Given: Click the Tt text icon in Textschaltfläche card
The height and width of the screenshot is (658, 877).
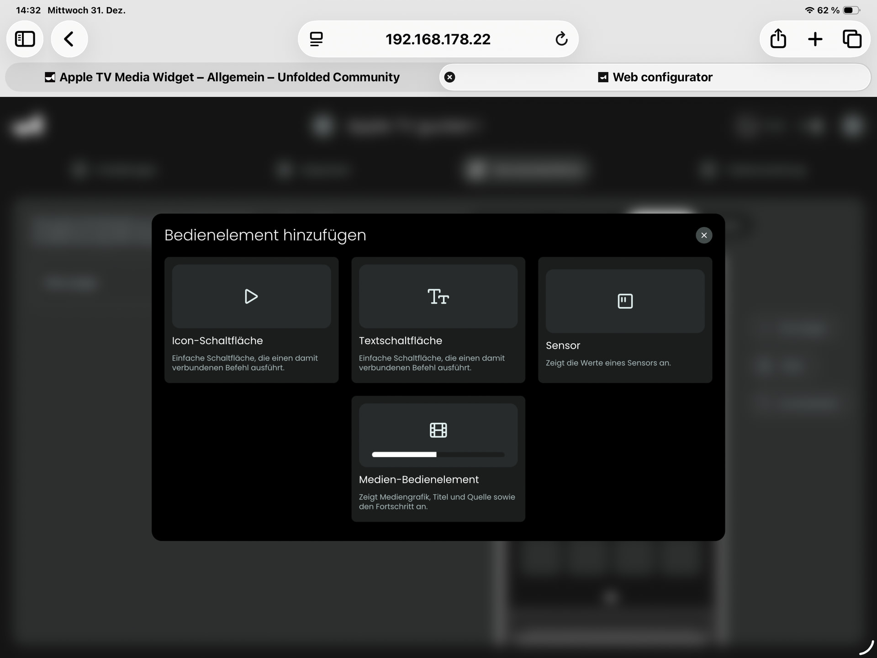Looking at the screenshot, I should coord(438,297).
